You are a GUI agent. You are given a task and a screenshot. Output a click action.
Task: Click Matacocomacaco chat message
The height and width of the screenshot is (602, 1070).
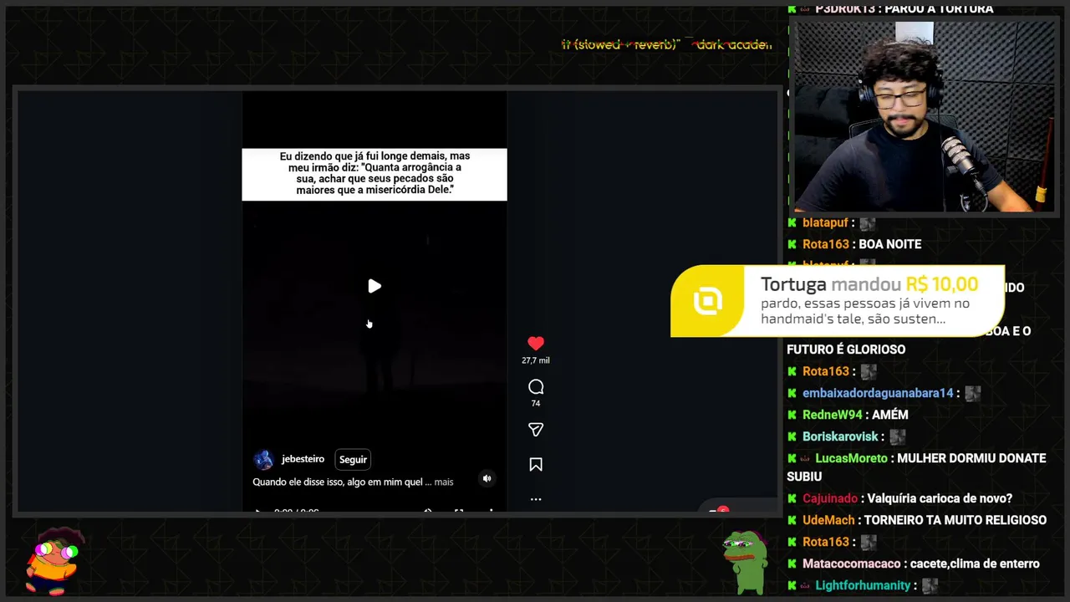913,564
